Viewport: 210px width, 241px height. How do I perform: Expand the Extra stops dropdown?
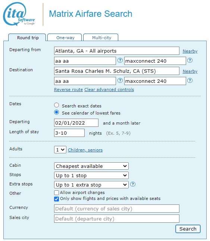coord(91,185)
